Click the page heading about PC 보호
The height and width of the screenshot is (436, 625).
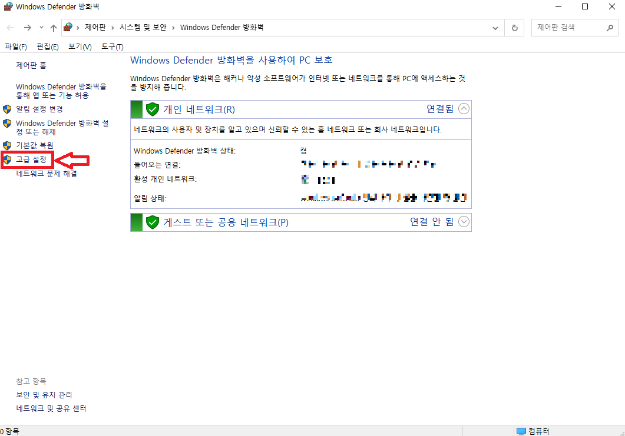(x=231, y=60)
